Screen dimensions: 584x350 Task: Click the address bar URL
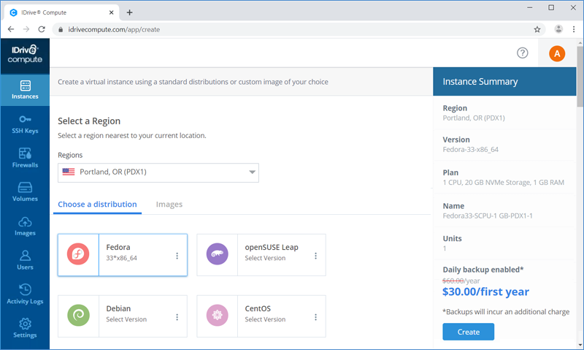(x=114, y=29)
